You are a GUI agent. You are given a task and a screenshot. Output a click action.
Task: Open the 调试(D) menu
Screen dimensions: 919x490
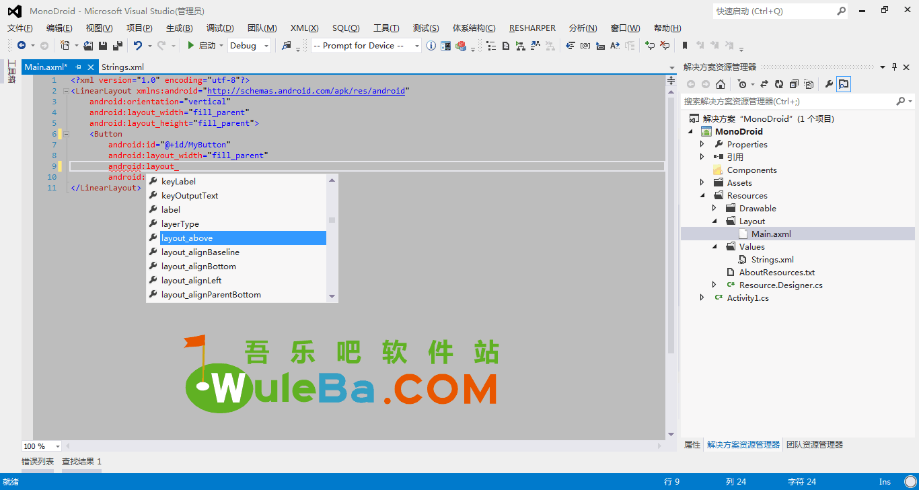point(220,28)
